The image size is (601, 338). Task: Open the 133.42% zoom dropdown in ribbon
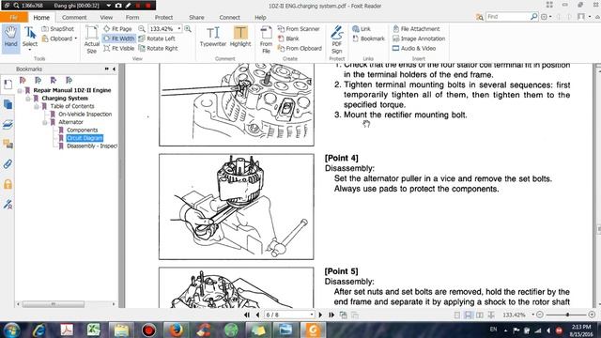178,29
